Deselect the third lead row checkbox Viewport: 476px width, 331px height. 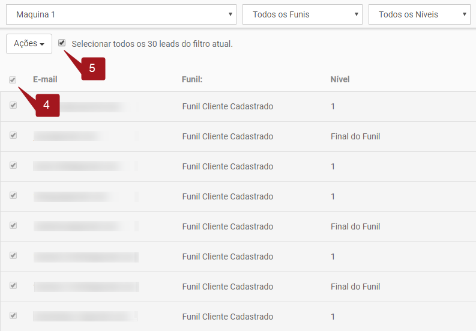click(13, 166)
